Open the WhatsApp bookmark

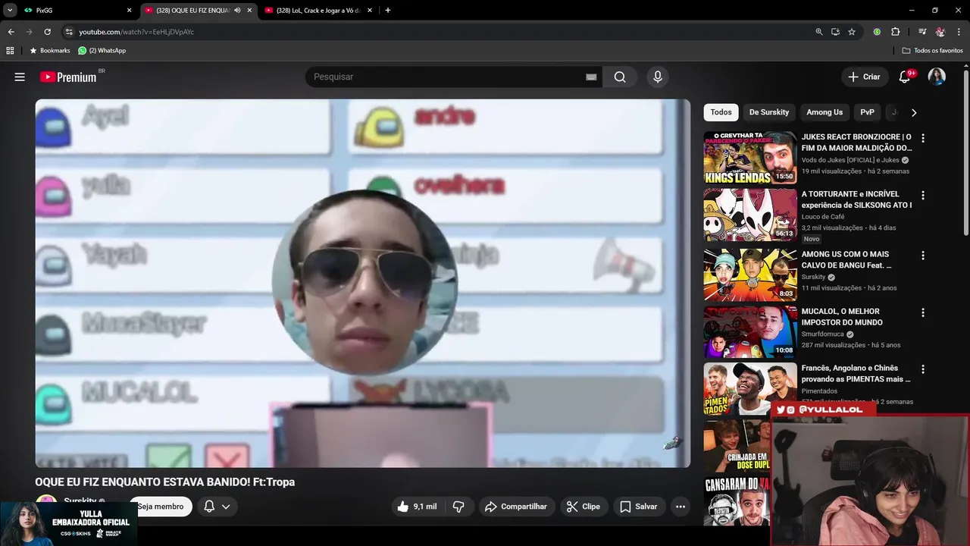point(102,51)
